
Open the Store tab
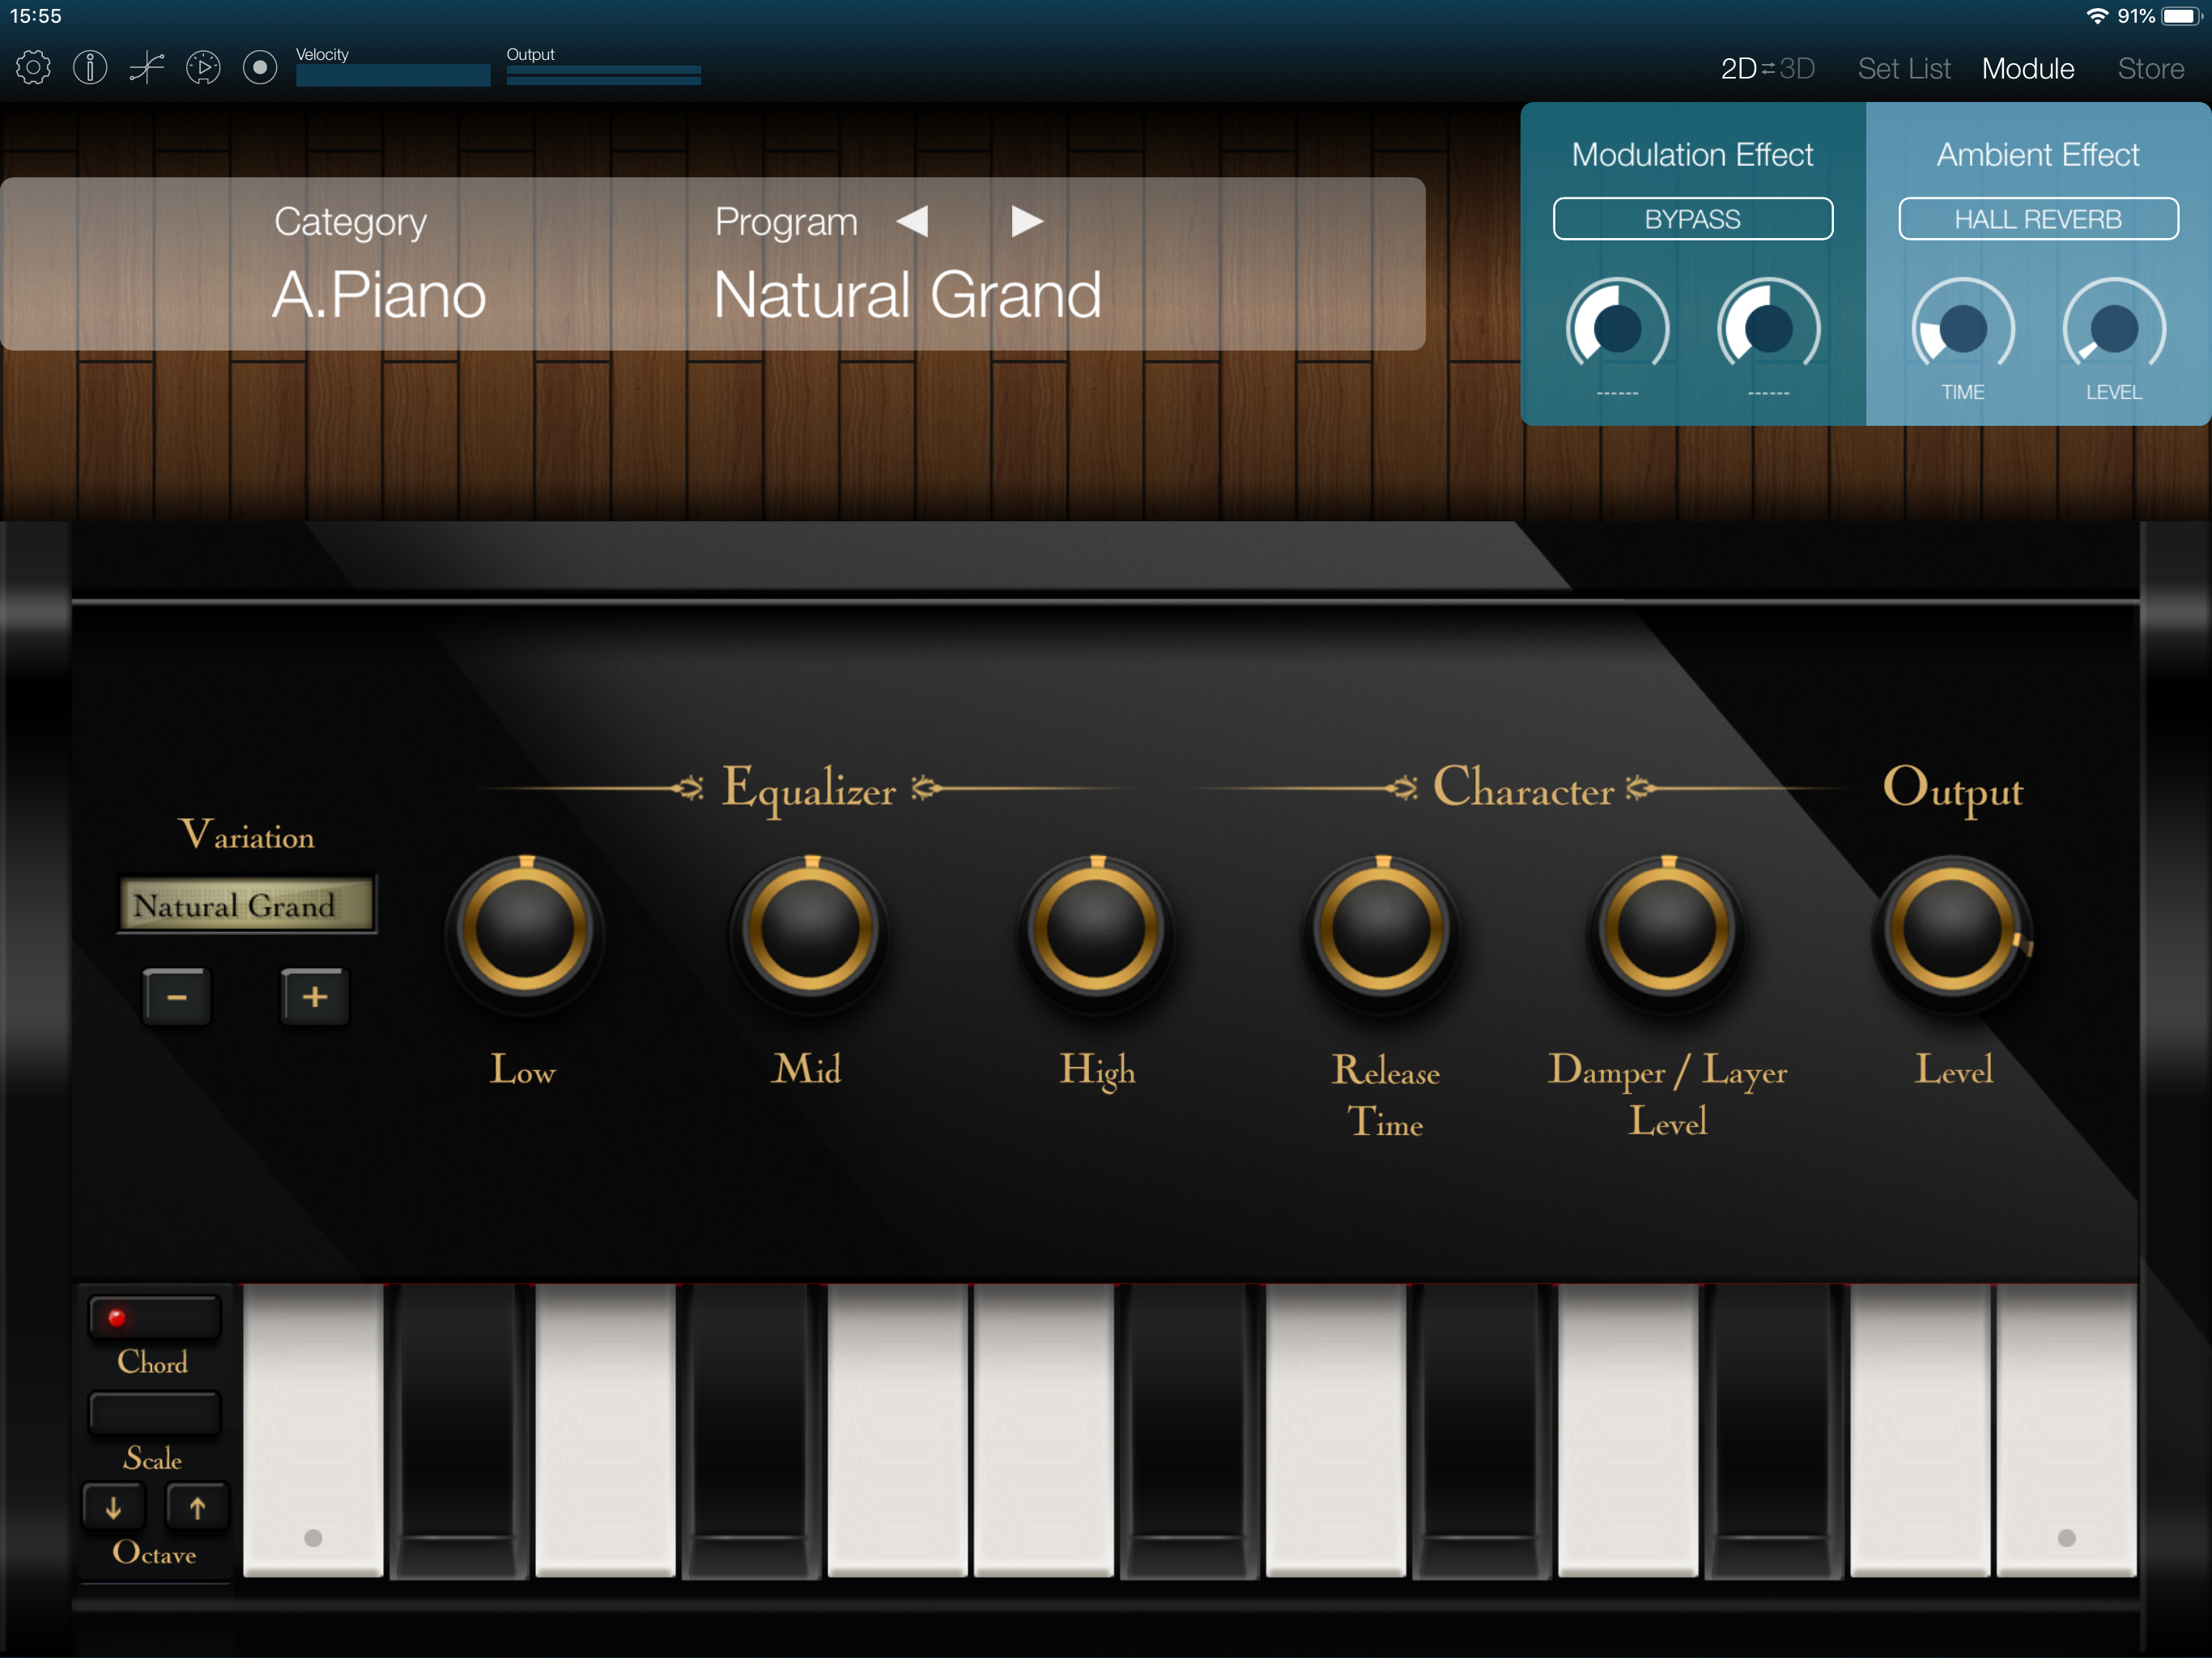click(x=2150, y=68)
